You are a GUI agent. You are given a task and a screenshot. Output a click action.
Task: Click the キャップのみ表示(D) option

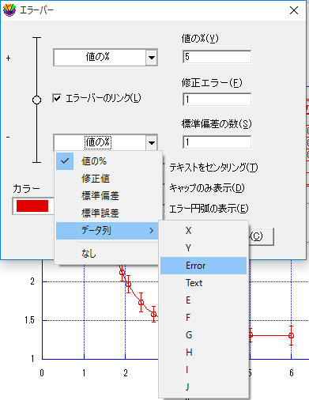click(x=207, y=188)
